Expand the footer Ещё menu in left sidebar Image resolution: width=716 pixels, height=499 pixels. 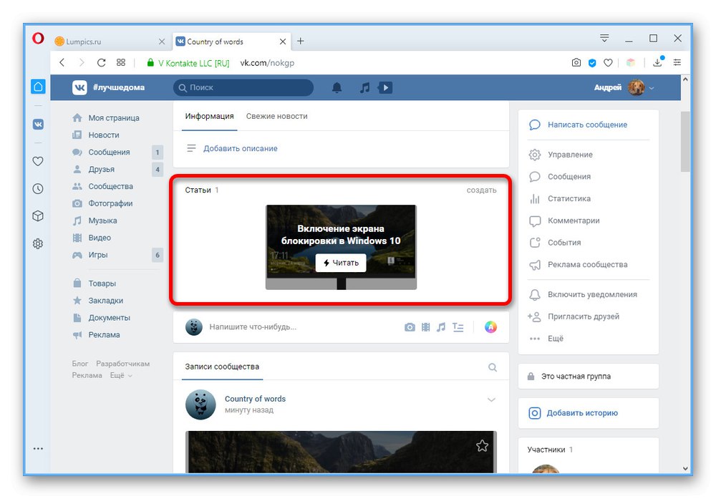coord(121,375)
